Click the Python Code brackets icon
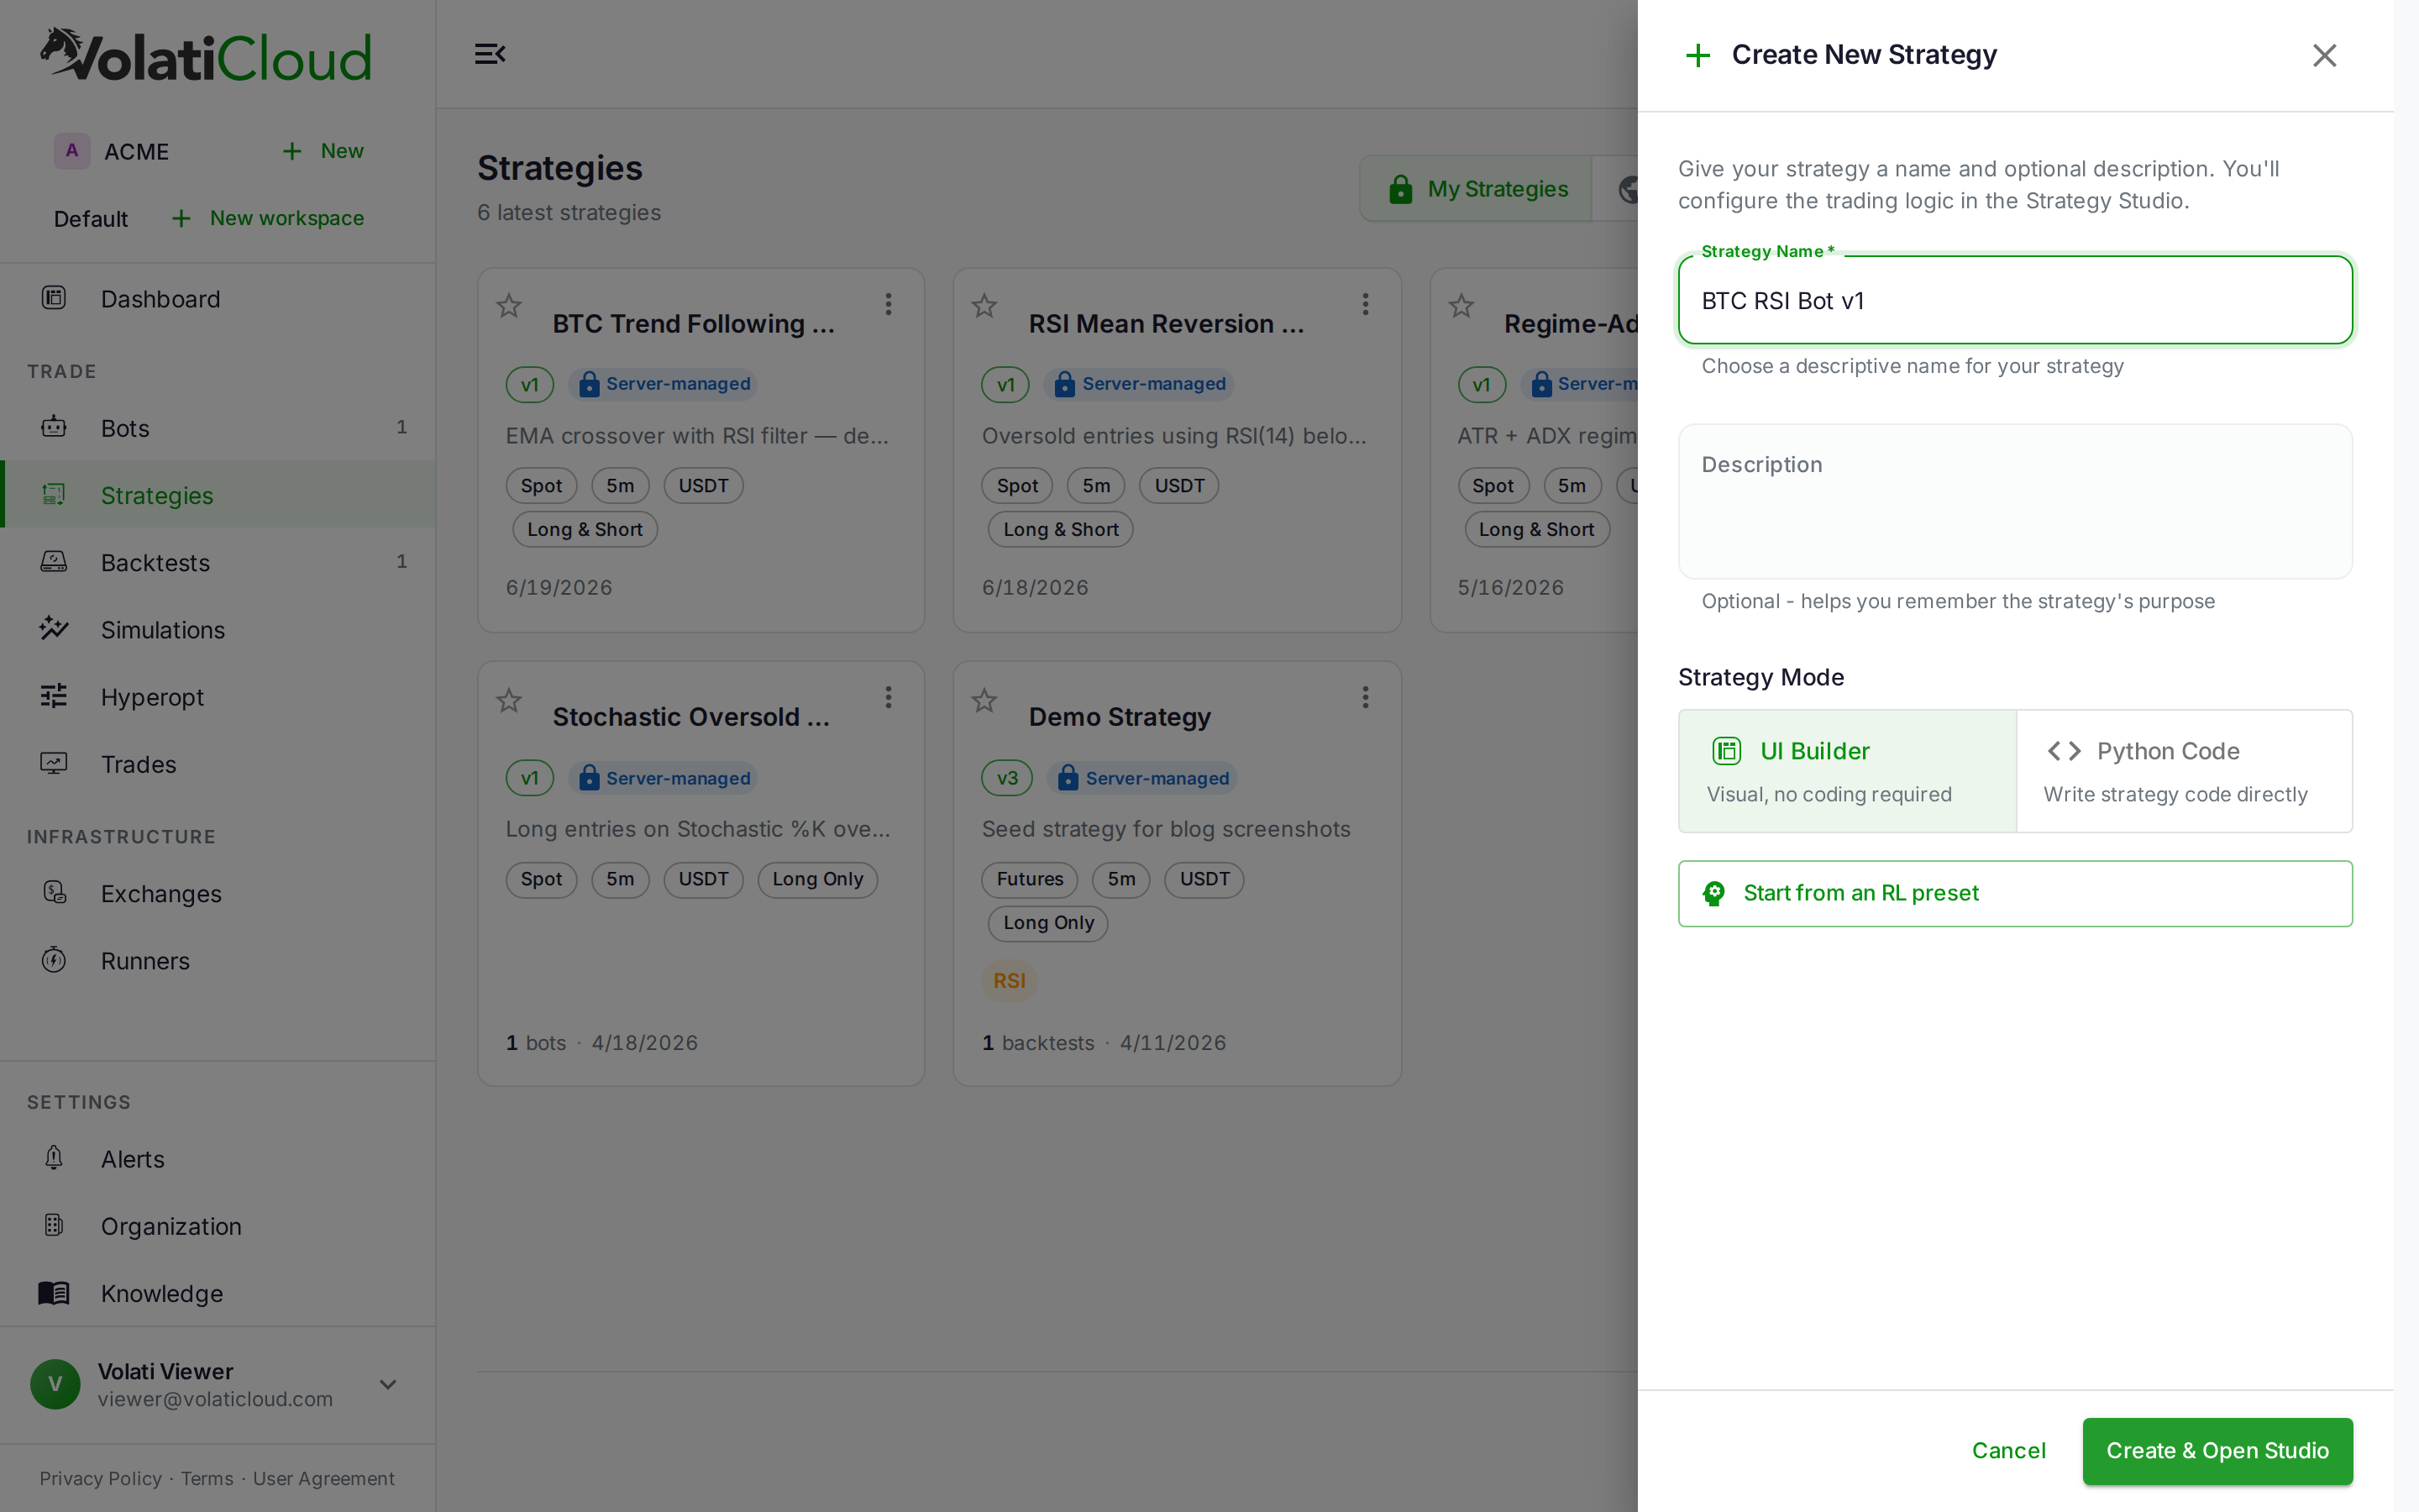The image size is (2419, 1512). (2063, 751)
